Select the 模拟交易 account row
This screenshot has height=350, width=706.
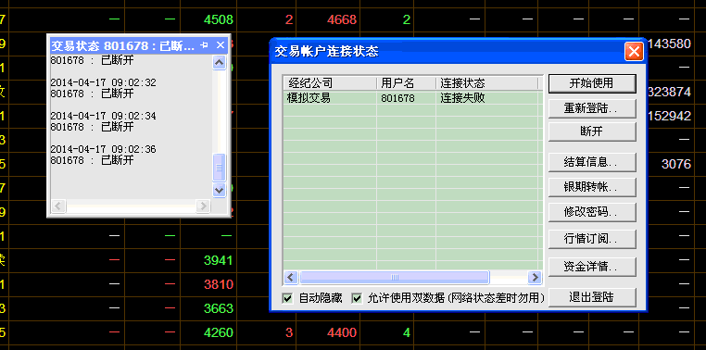click(412, 98)
